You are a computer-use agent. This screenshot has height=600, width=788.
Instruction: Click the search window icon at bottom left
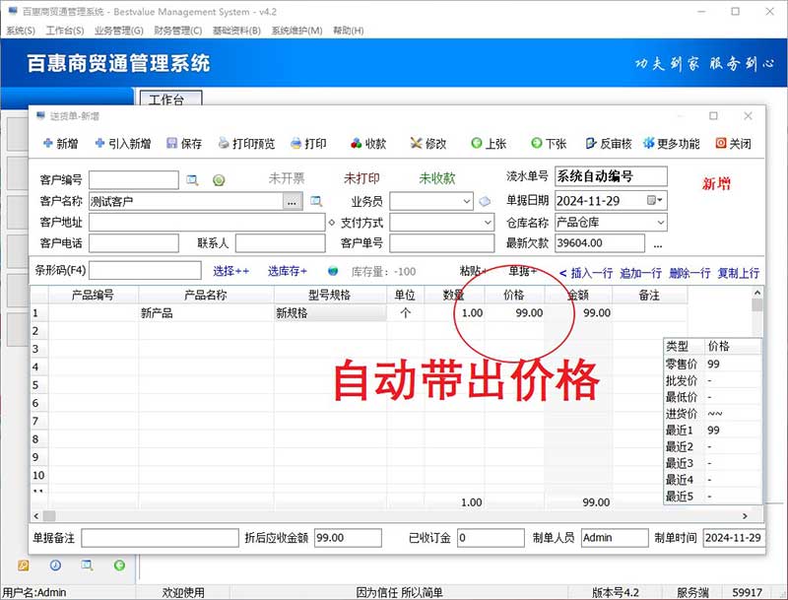point(87,566)
